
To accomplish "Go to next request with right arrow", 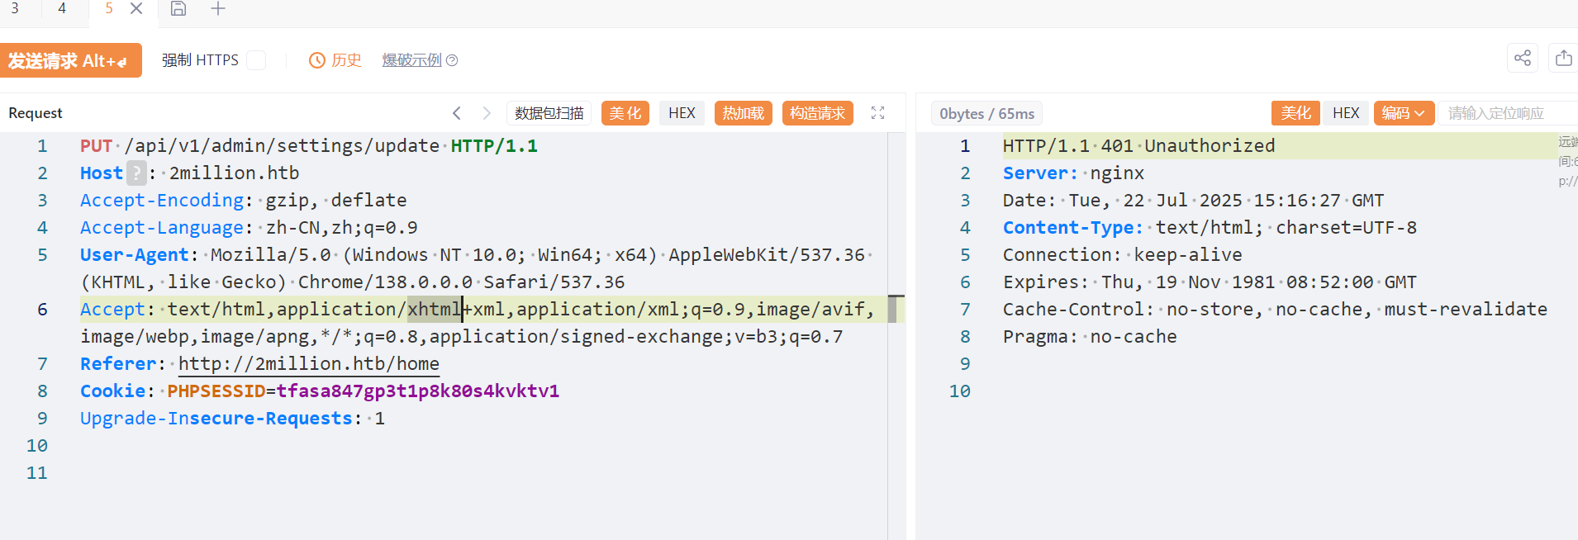I will 487,113.
